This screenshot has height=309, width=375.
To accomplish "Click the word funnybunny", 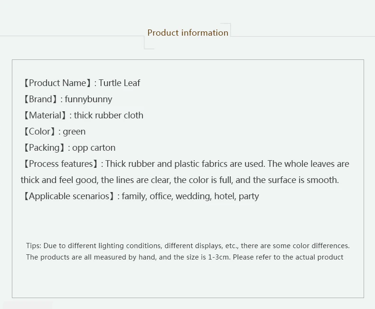I will click(88, 99).
